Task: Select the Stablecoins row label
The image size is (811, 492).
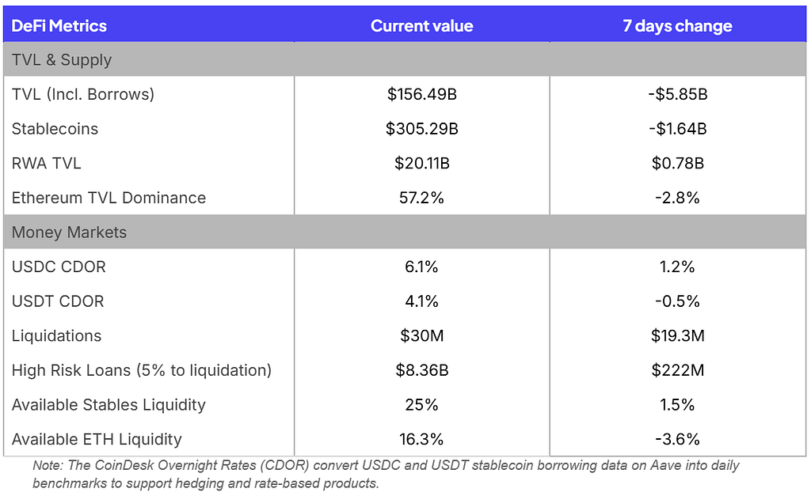Action: click(55, 129)
